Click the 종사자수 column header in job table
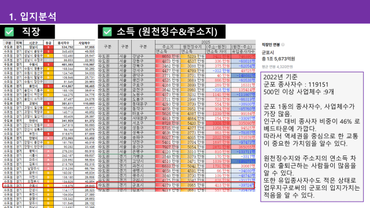Image resolution: width=370 pixels, height=208 pixels. click(64, 43)
